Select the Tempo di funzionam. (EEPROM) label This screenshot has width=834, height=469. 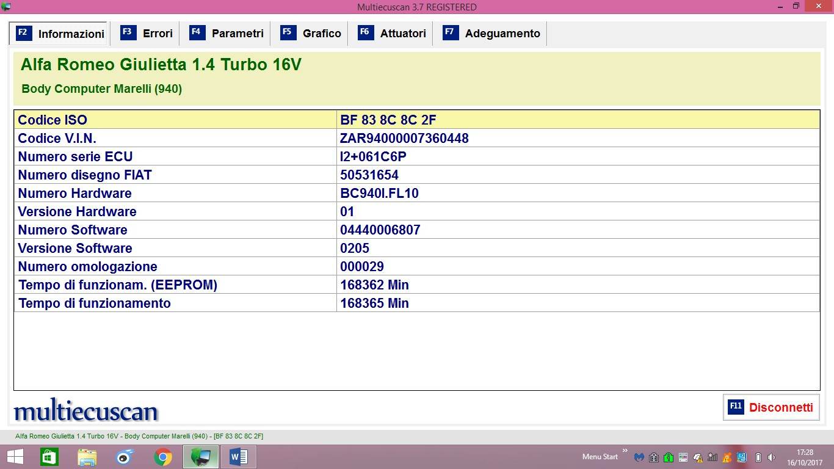tap(118, 285)
